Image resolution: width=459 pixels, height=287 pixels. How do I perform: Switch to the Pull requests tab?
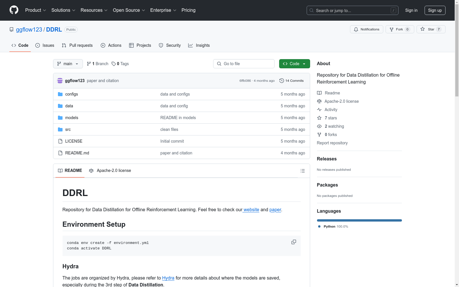[x=77, y=45]
